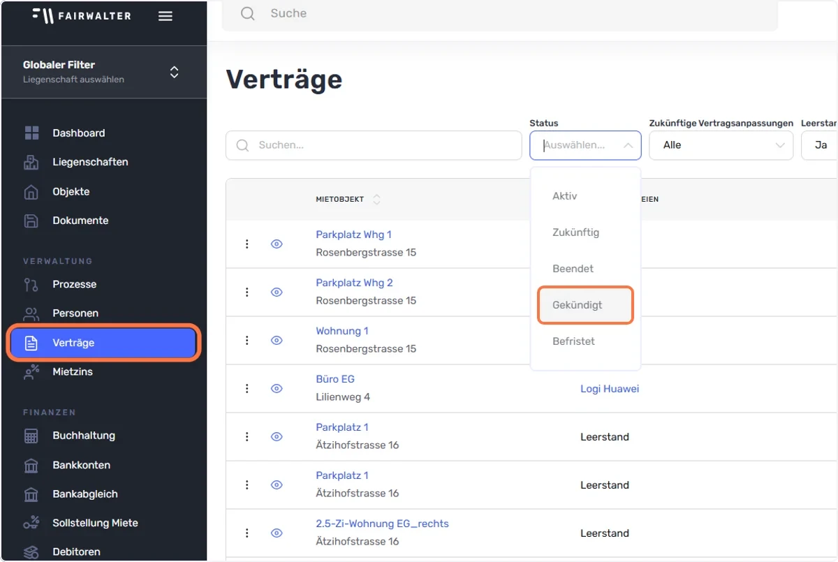Click the Bankabgleich bank icon
Image resolution: width=838 pixels, height=562 pixels.
[x=31, y=494]
